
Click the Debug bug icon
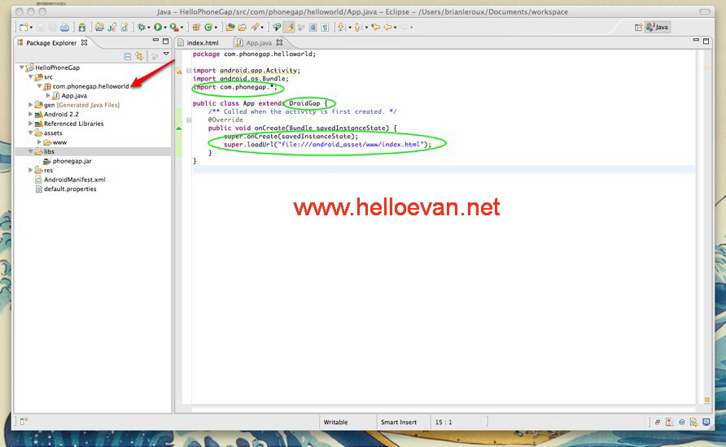click(x=142, y=28)
